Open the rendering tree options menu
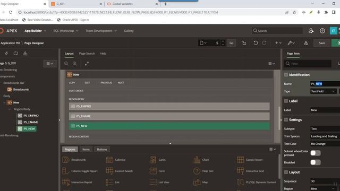 [x=49, y=64]
